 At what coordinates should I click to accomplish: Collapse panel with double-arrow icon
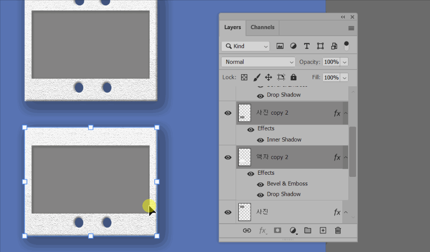click(343, 17)
